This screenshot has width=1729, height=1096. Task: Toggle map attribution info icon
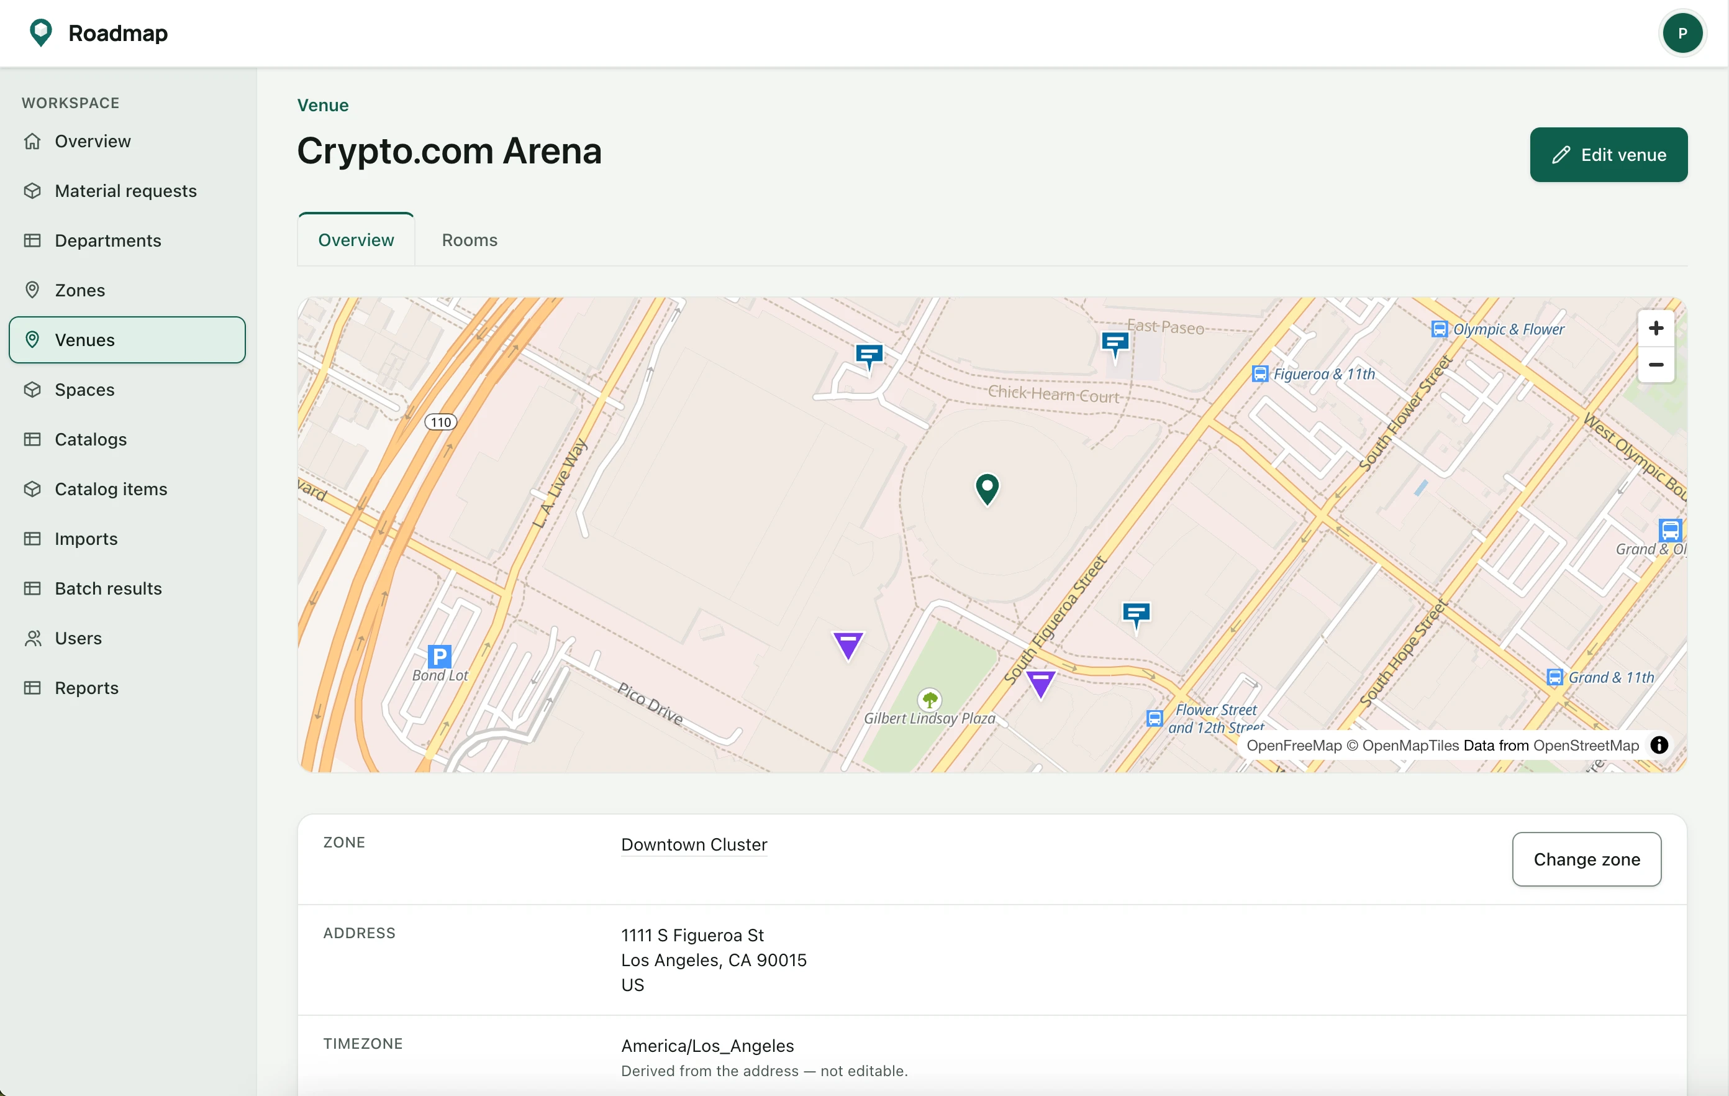click(1659, 745)
